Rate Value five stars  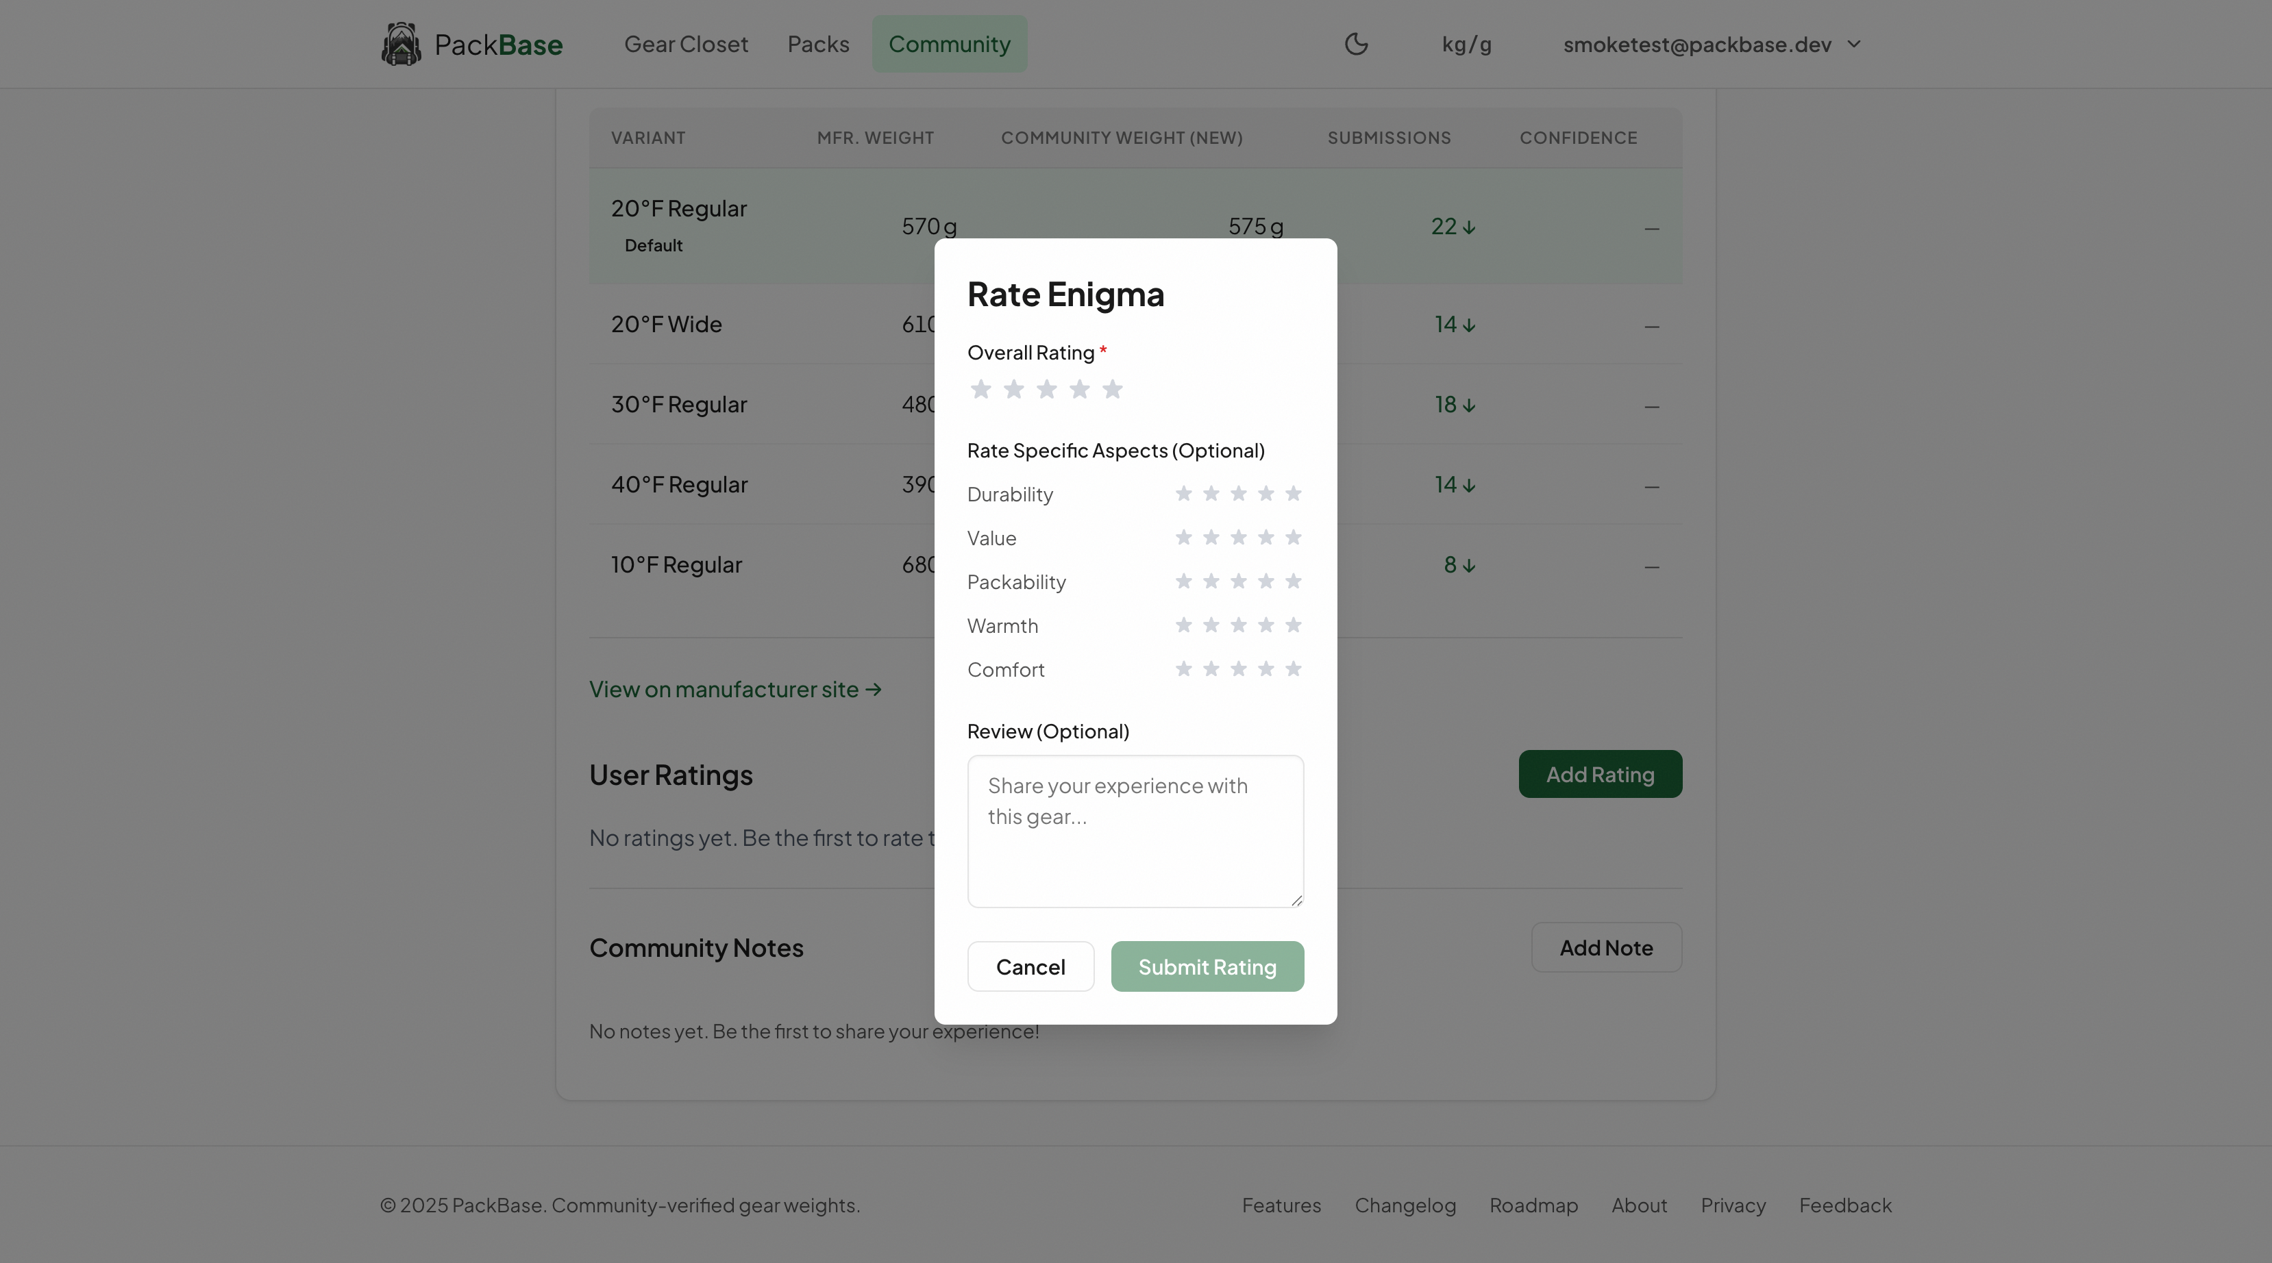tap(1293, 537)
